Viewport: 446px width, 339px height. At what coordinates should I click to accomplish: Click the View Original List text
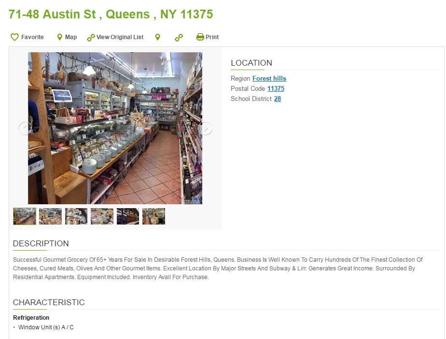coord(120,37)
